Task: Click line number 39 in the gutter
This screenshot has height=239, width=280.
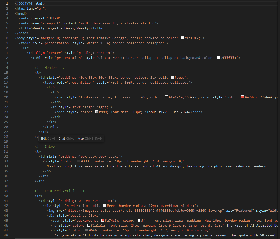Action: tap(6, 191)
